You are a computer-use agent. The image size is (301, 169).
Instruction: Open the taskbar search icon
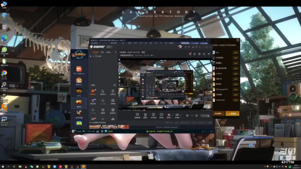click(x=8, y=167)
